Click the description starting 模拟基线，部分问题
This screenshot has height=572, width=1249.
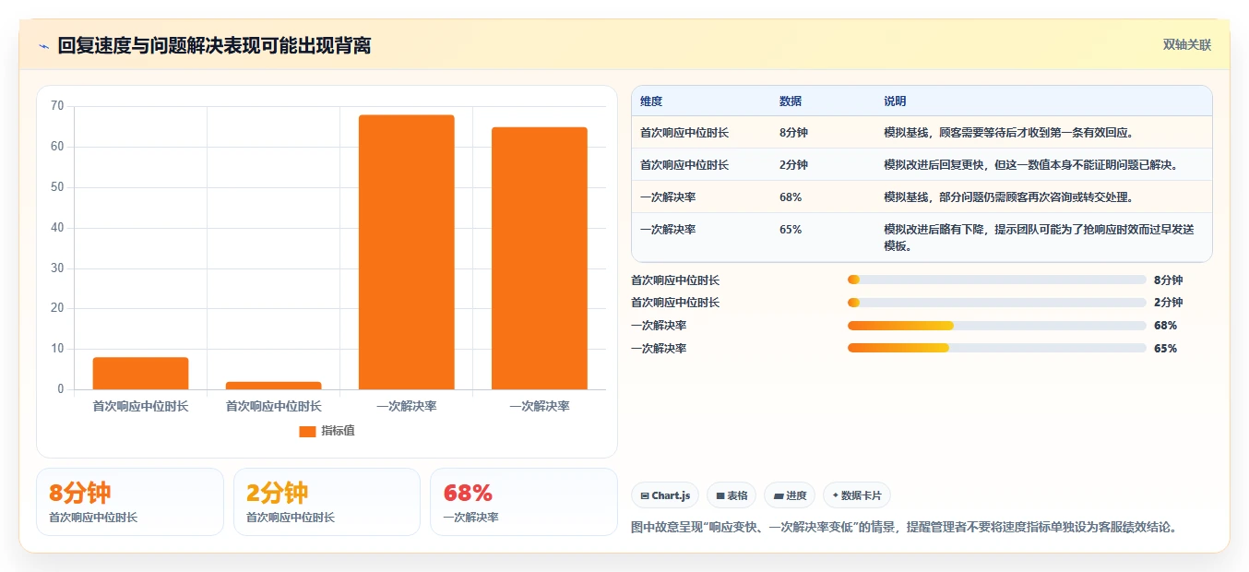pyautogui.click(x=1008, y=197)
